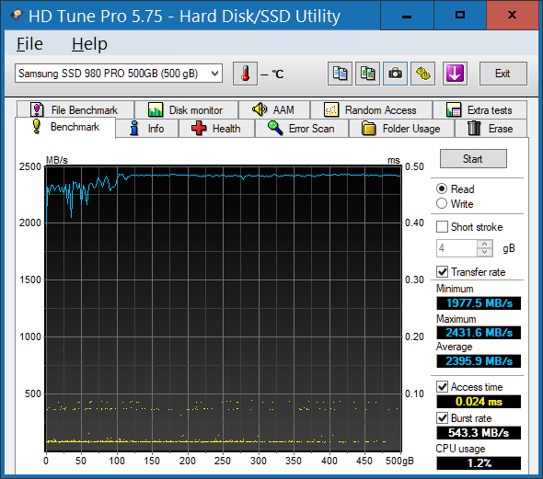The image size is (543, 479).
Task: Click the Start benchmark button
Action: coord(473,159)
